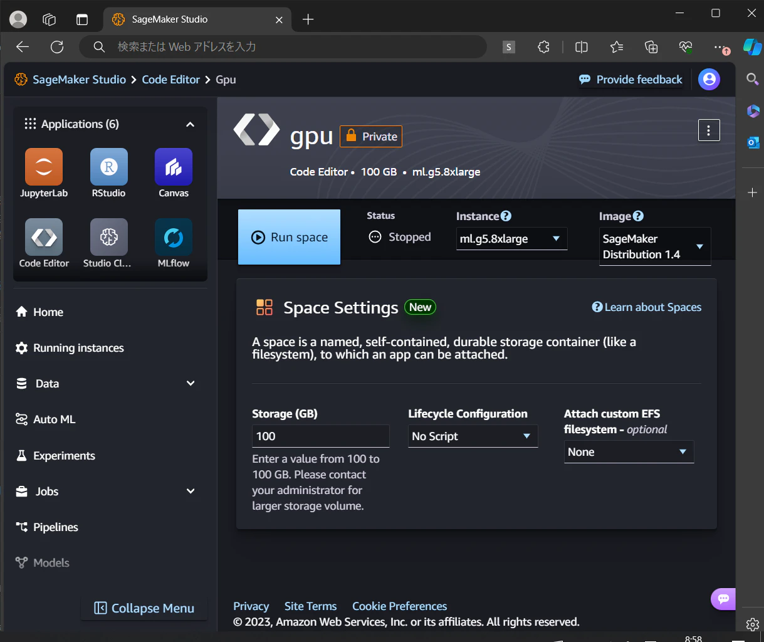Open the custom EFS filesystem None dropdown
This screenshot has width=764, height=642.
point(629,452)
